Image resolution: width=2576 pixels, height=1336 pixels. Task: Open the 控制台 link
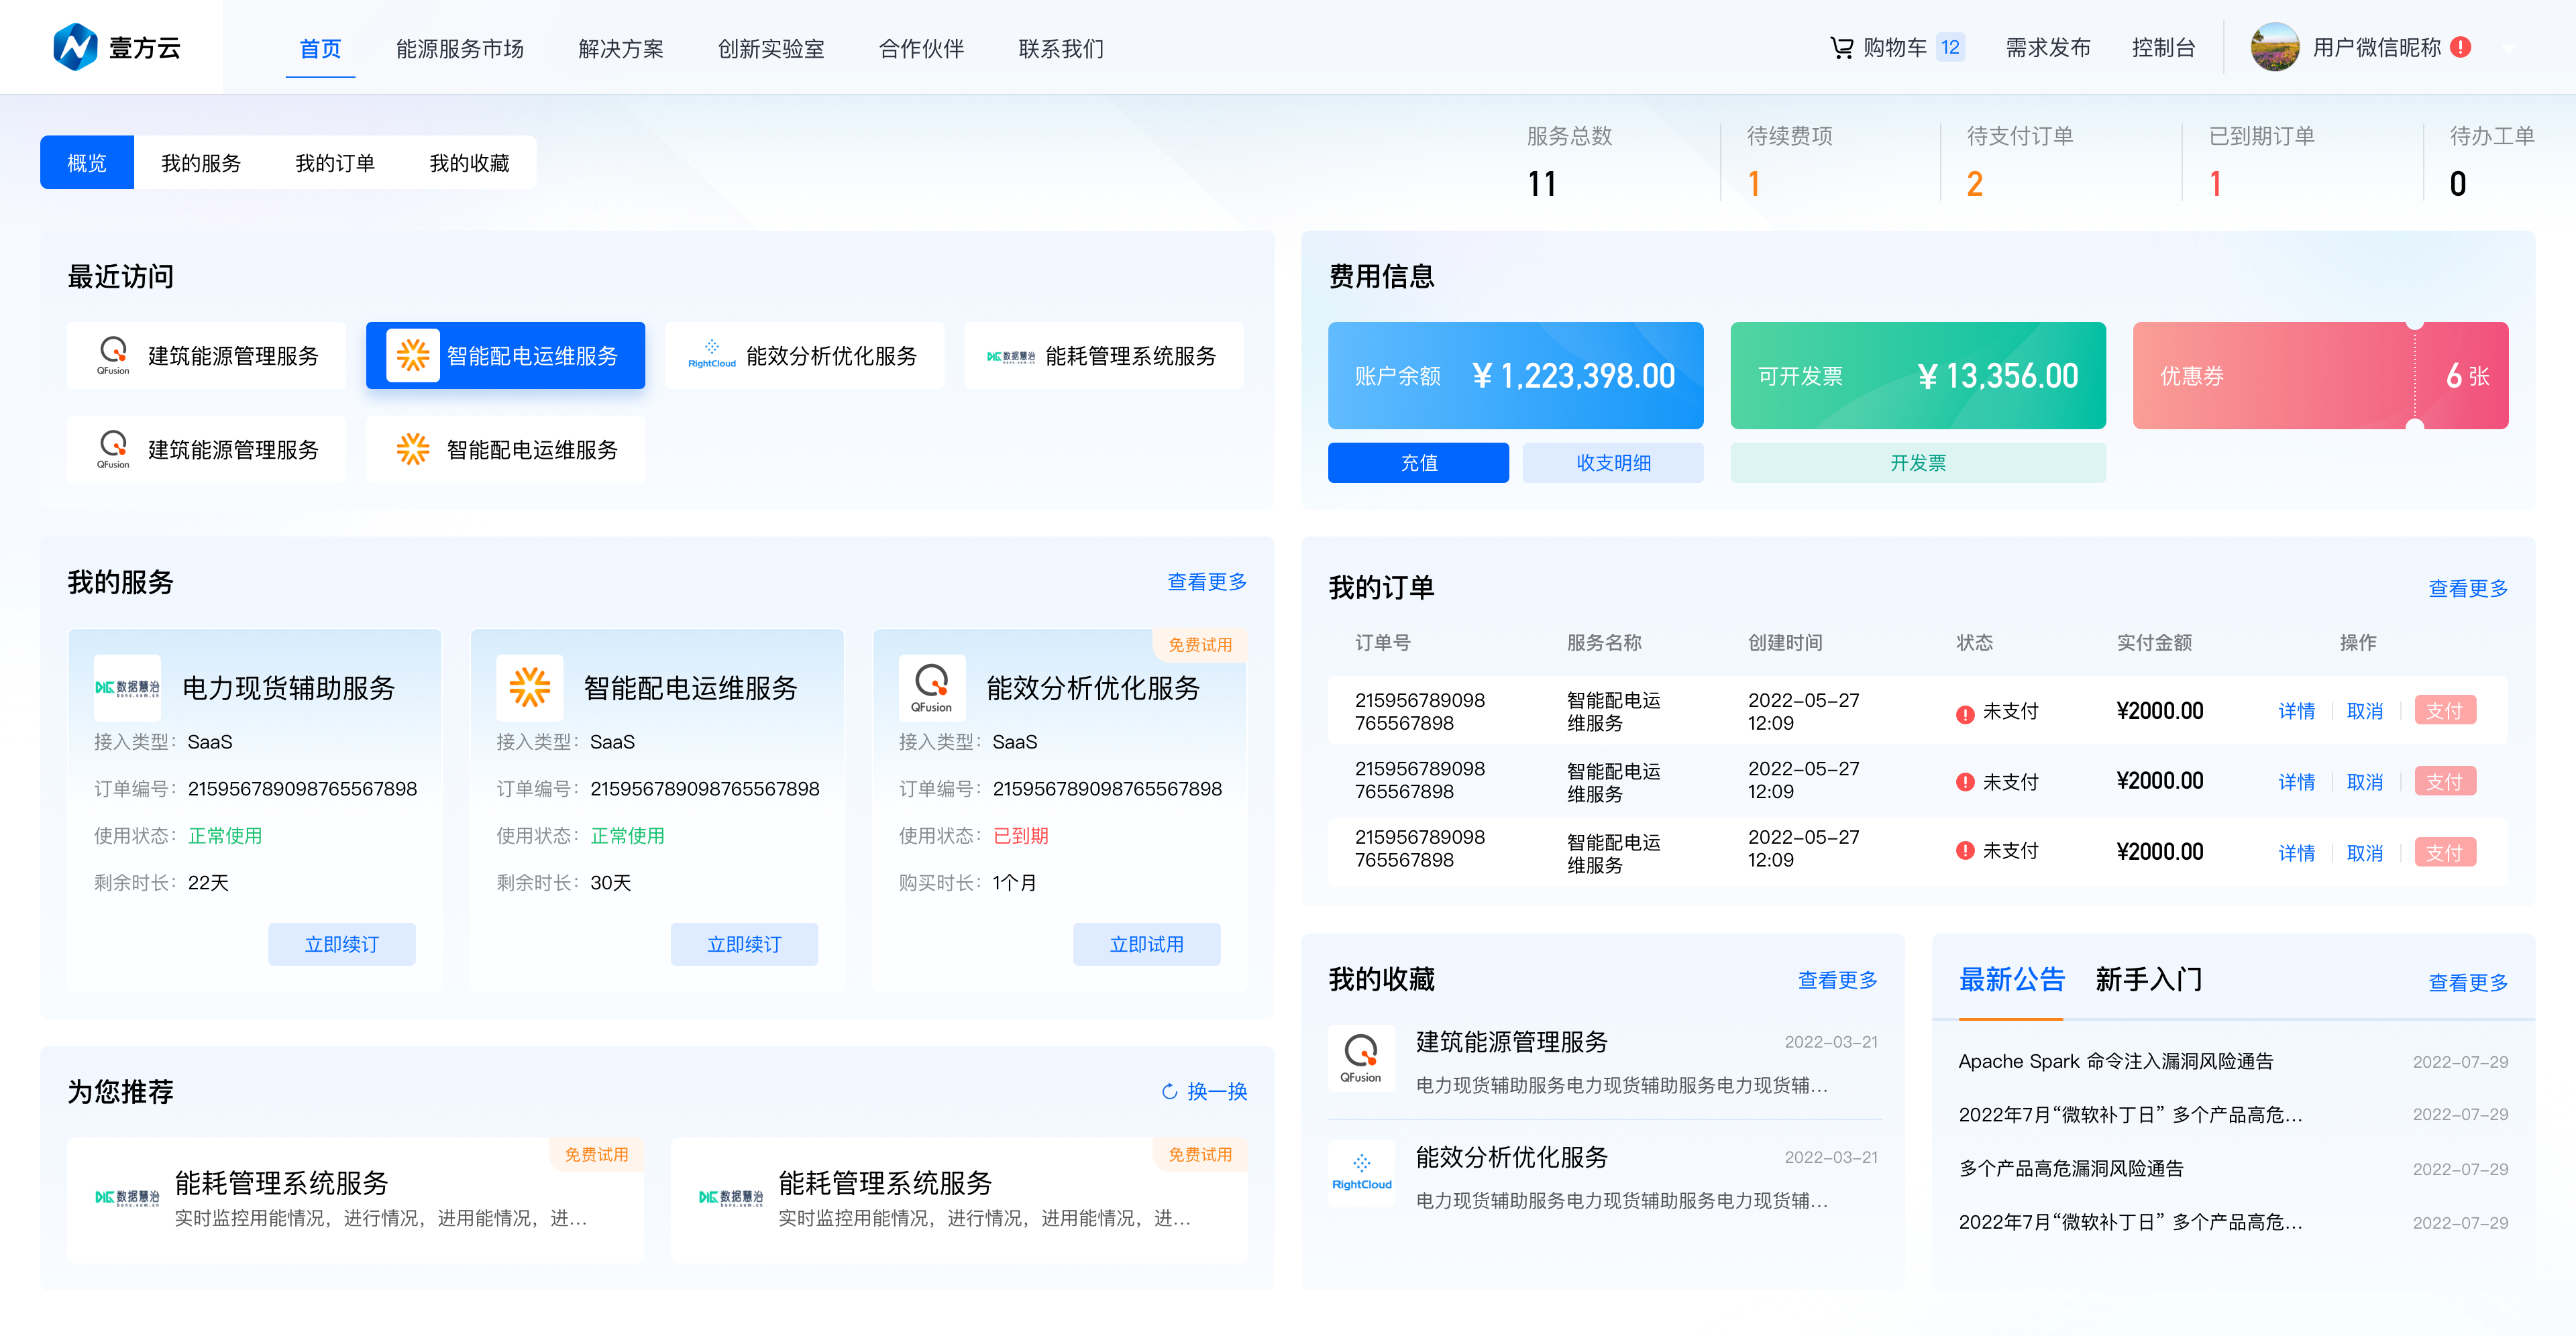point(2163,48)
